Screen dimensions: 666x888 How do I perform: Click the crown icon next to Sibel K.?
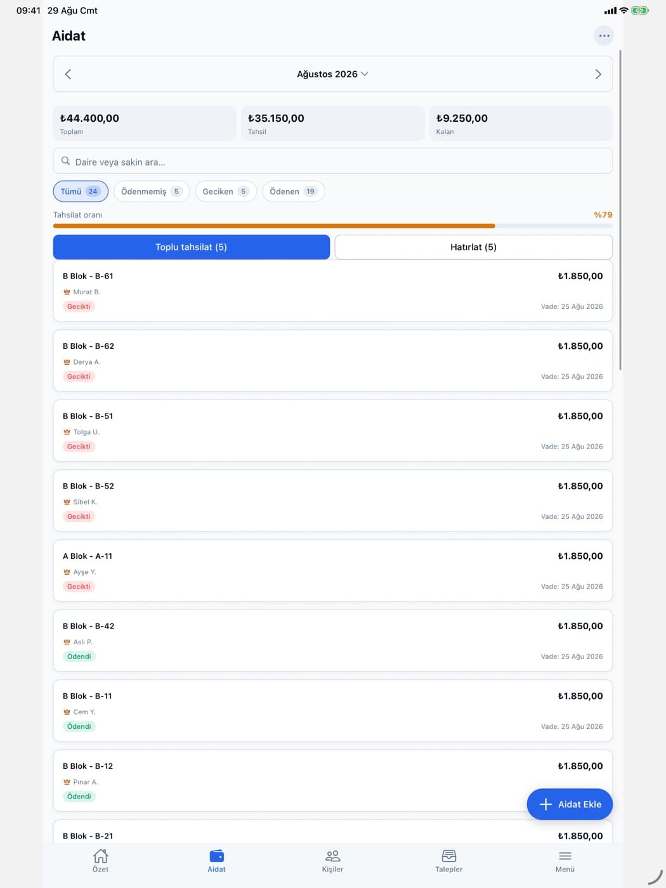(67, 502)
